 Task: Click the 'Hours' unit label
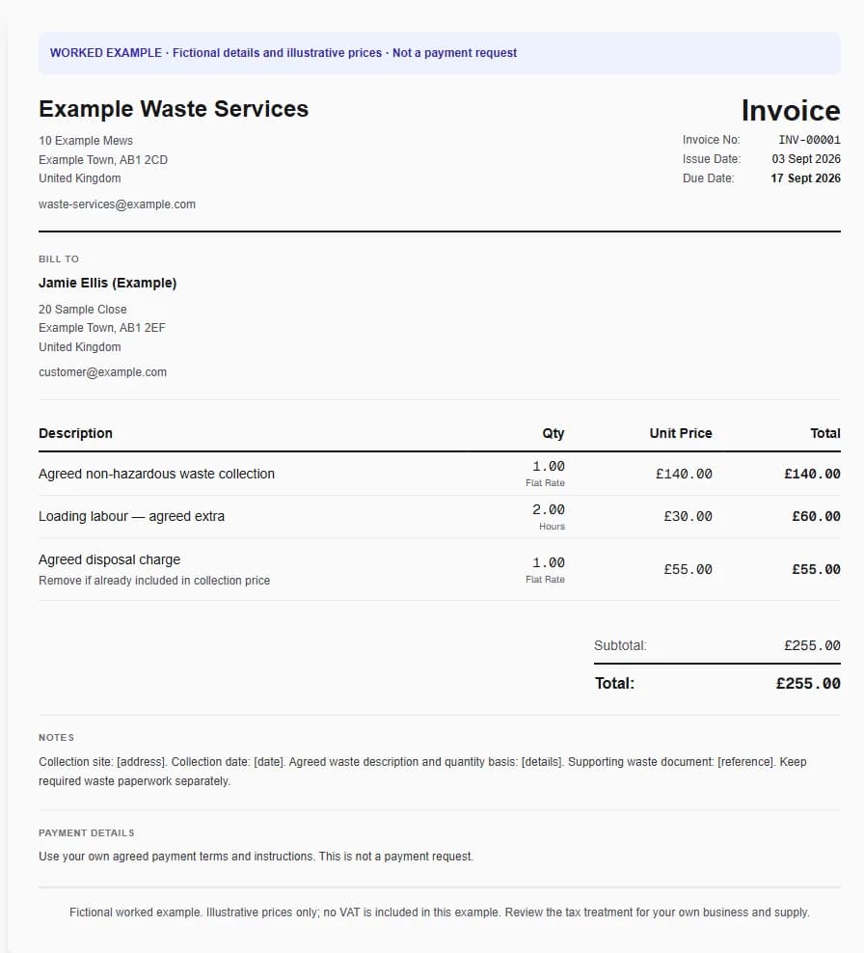click(x=552, y=527)
